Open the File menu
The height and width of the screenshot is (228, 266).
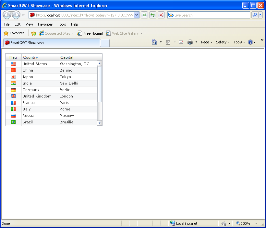7,24
